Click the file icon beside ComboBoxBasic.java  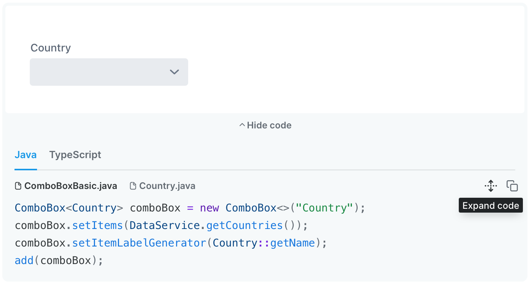click(x=18, y=186)
